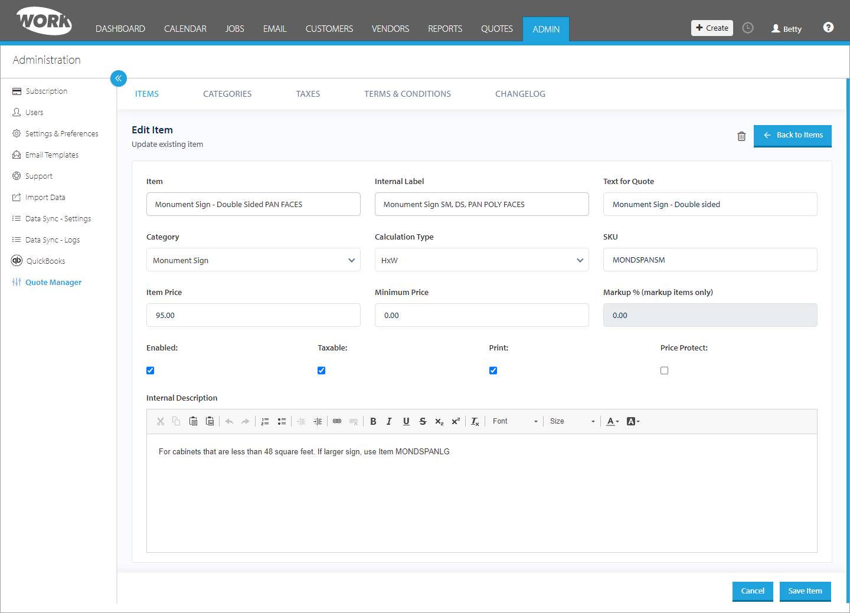Click the remove format icon

[475, 421]
